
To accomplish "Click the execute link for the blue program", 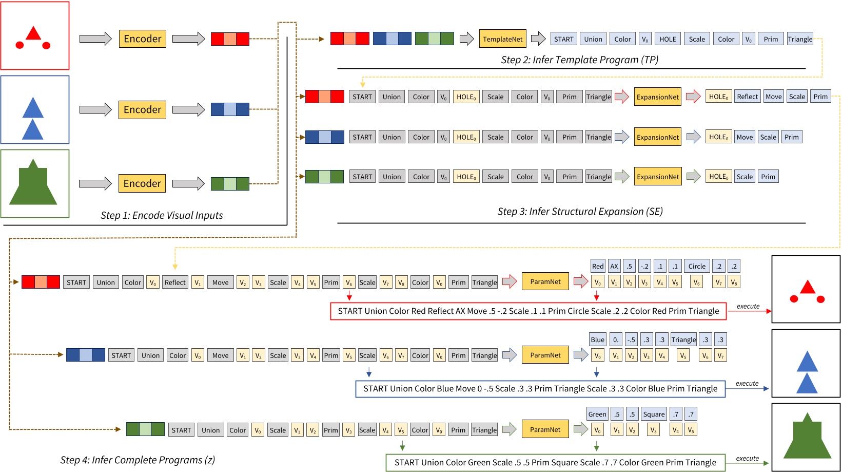I will [x=748, y=383].
